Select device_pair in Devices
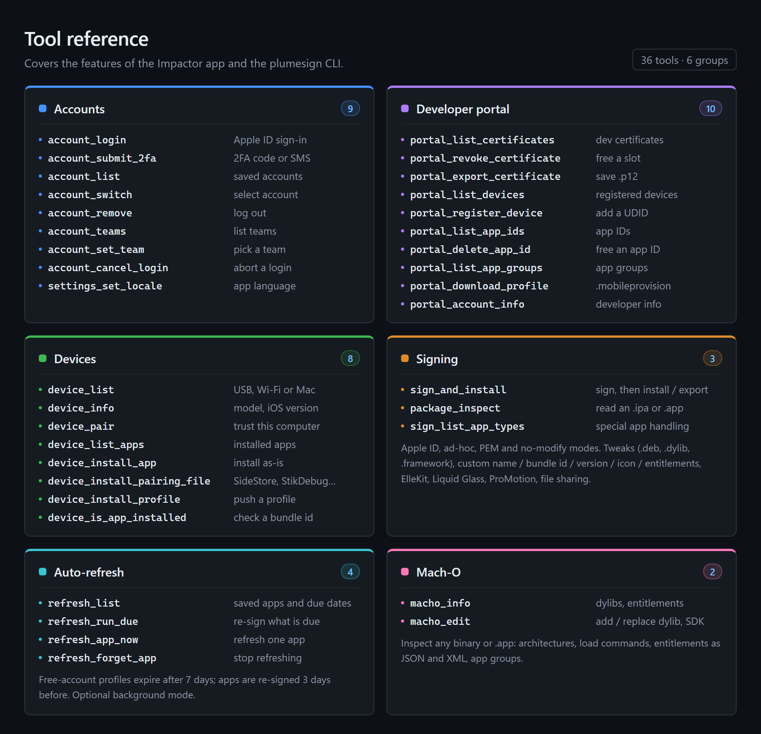The width and height of the screenshot is (761, 734). click(81, 427)
